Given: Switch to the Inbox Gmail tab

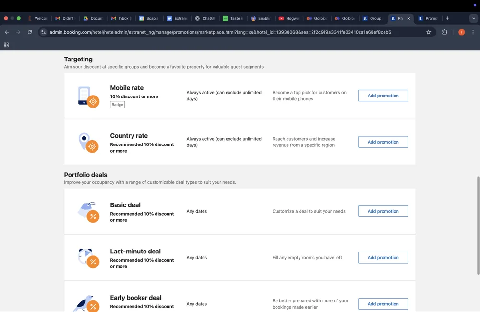Looking at the screenshot, I should (x=121, y=18).
